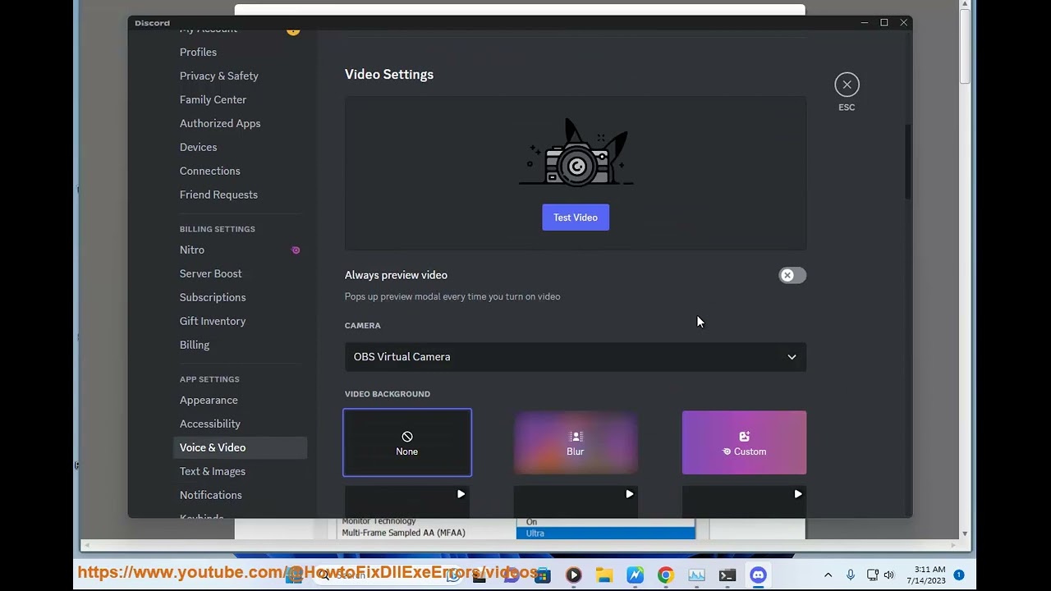Screen dimensions: 1051x591
Task: Click background window scroll down arrow
Action: (x=965, y=534)
